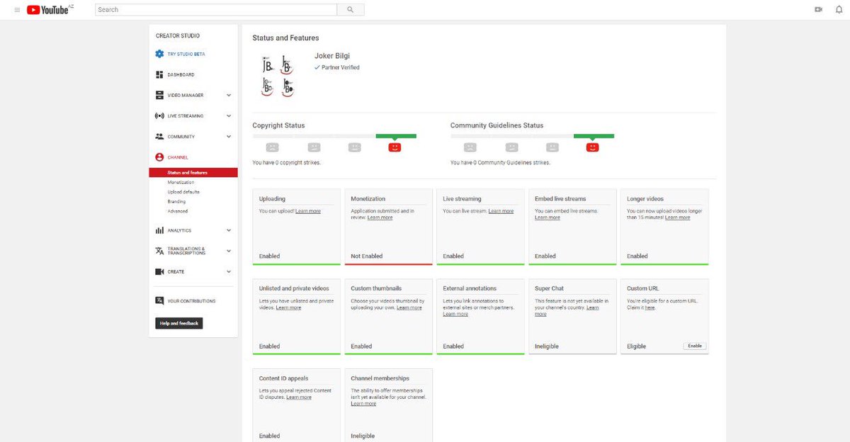The width and height of the screenshot is (850, 442).
Task: Click the Partner Verified checkmark
Action: click(x=317, y=67)
